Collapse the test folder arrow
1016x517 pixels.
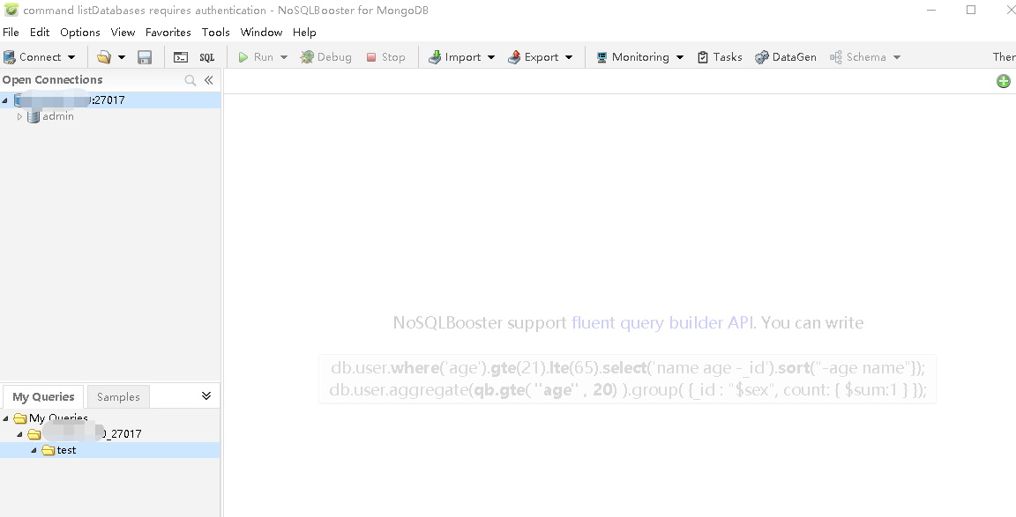(34, 450)
